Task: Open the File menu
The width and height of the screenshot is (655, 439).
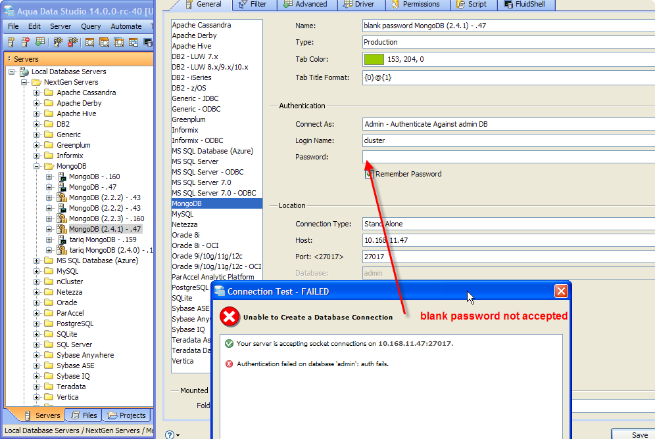Action: pyautogui.click(x=13, y=26)
